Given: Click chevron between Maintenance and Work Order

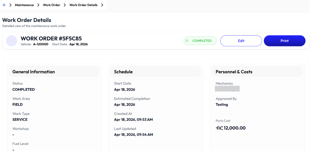Looking at the screenshot, I should (38, 5).
